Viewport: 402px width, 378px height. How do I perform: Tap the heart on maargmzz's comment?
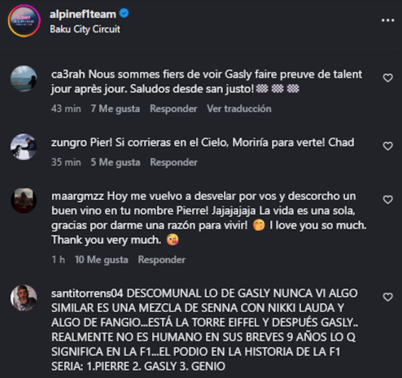(387, 199)
